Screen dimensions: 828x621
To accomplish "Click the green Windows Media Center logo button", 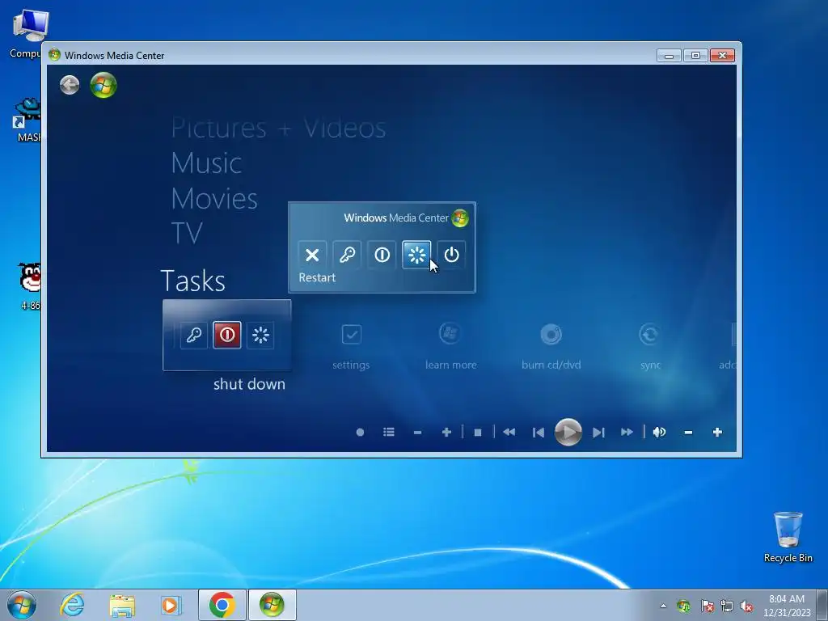I will (x=103, y=85).
